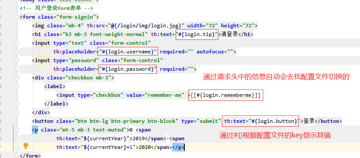Click the #{login.tip} expression
The width and height of the screenshot is (360, 158).
point(197,34)
